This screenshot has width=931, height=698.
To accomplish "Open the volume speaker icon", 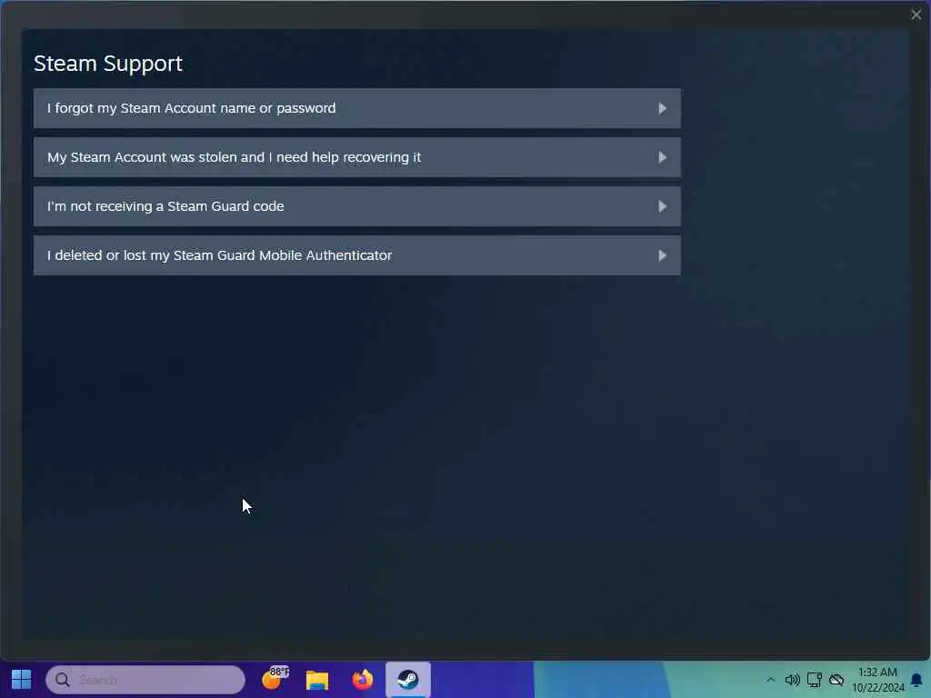I will 792,680.
